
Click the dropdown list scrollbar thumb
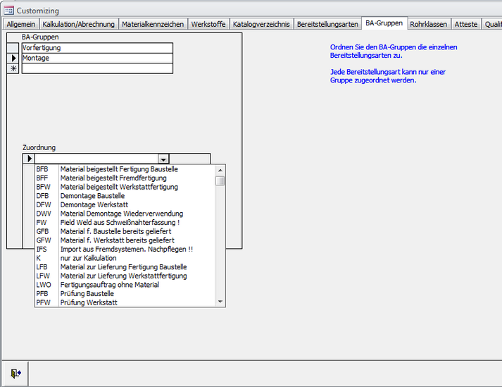click(x=220, y=180)
